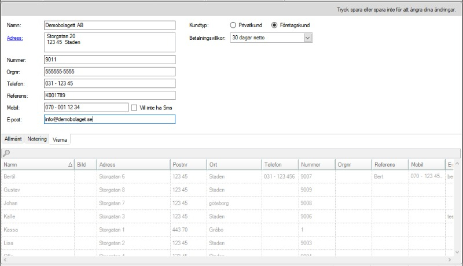Click the 031 - 123 456 phone cell
Image resolution: width=463 pixels, height=266 pixels.
[280, 176]
